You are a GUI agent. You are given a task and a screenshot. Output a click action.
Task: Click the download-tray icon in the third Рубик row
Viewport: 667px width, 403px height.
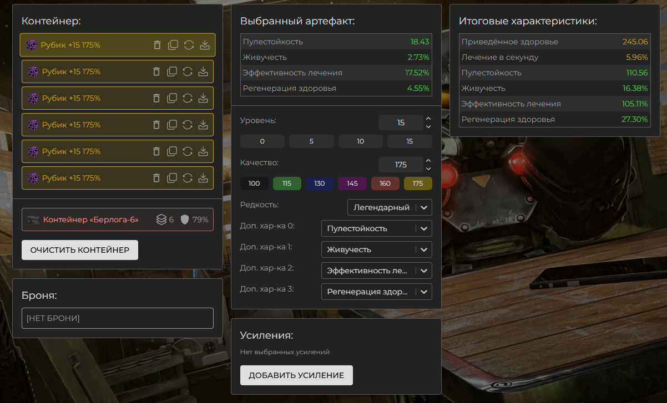click(203, 98)
